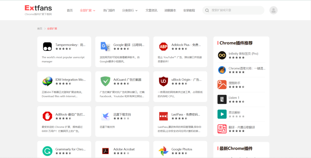This screenshot has height=158, width=311.
Task: Open Chrome清理大师 sidebar link
Action: (x=247, y=68)
